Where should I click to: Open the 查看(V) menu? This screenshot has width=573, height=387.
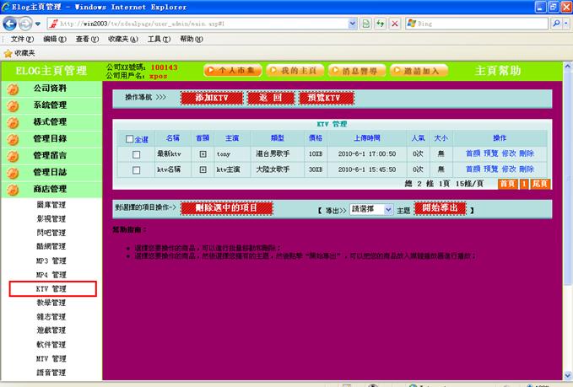click(x=85, y=39)
